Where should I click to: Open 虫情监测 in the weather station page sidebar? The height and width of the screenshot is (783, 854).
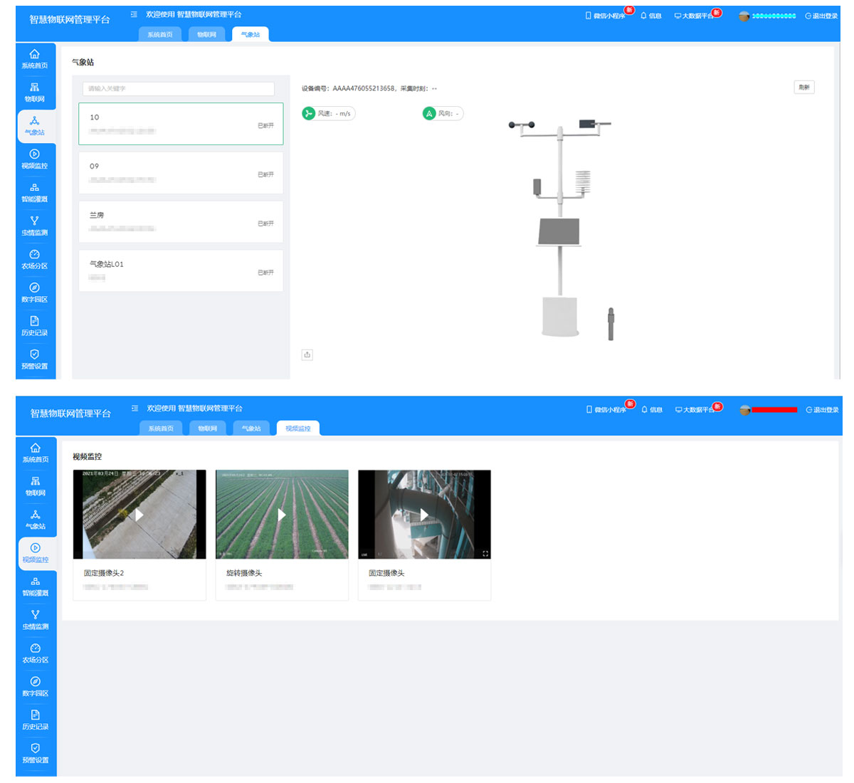(34, 225)
